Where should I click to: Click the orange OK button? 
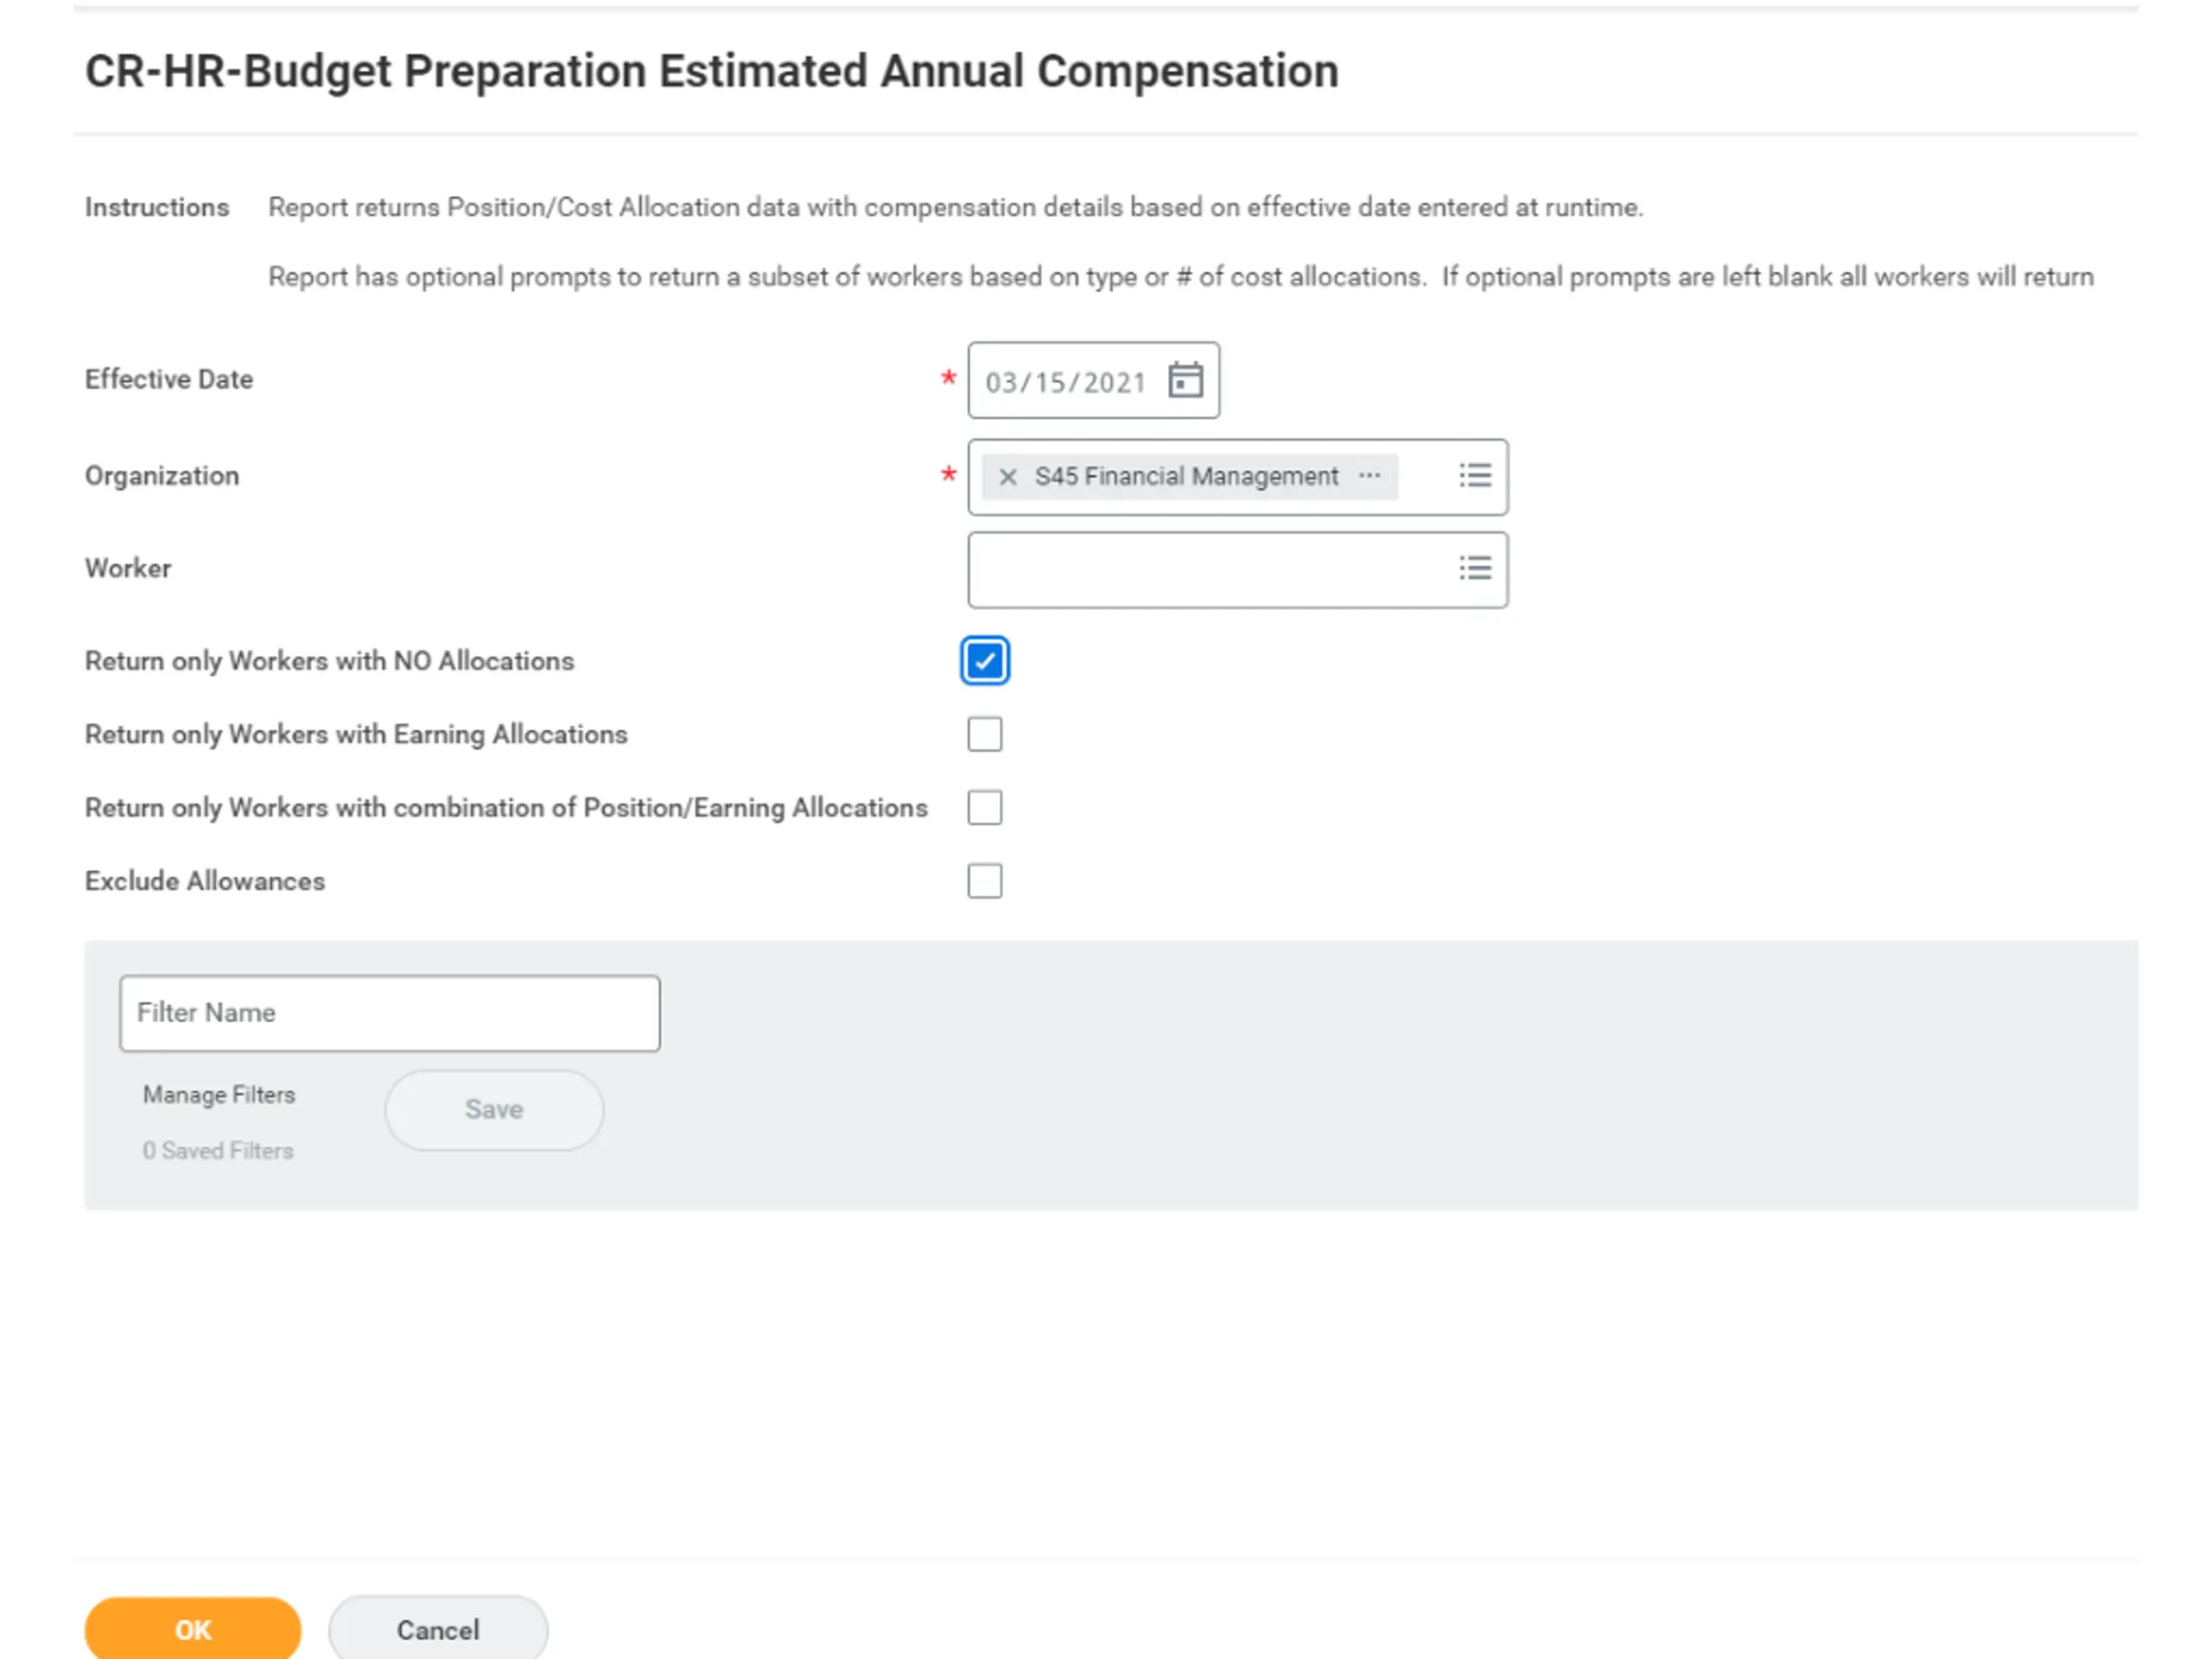(x=193, y=1629)
